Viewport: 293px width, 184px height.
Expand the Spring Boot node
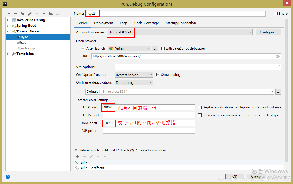pos(8,25)
